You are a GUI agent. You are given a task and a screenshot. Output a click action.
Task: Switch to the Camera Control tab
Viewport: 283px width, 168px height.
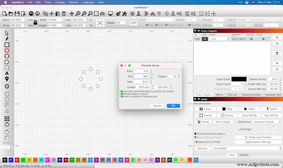point(251,95)
